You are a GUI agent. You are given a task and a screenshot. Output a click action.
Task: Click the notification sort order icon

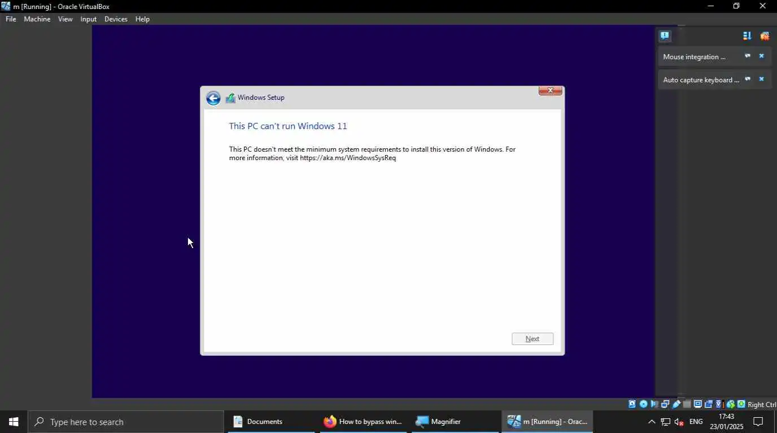(747, 36)
